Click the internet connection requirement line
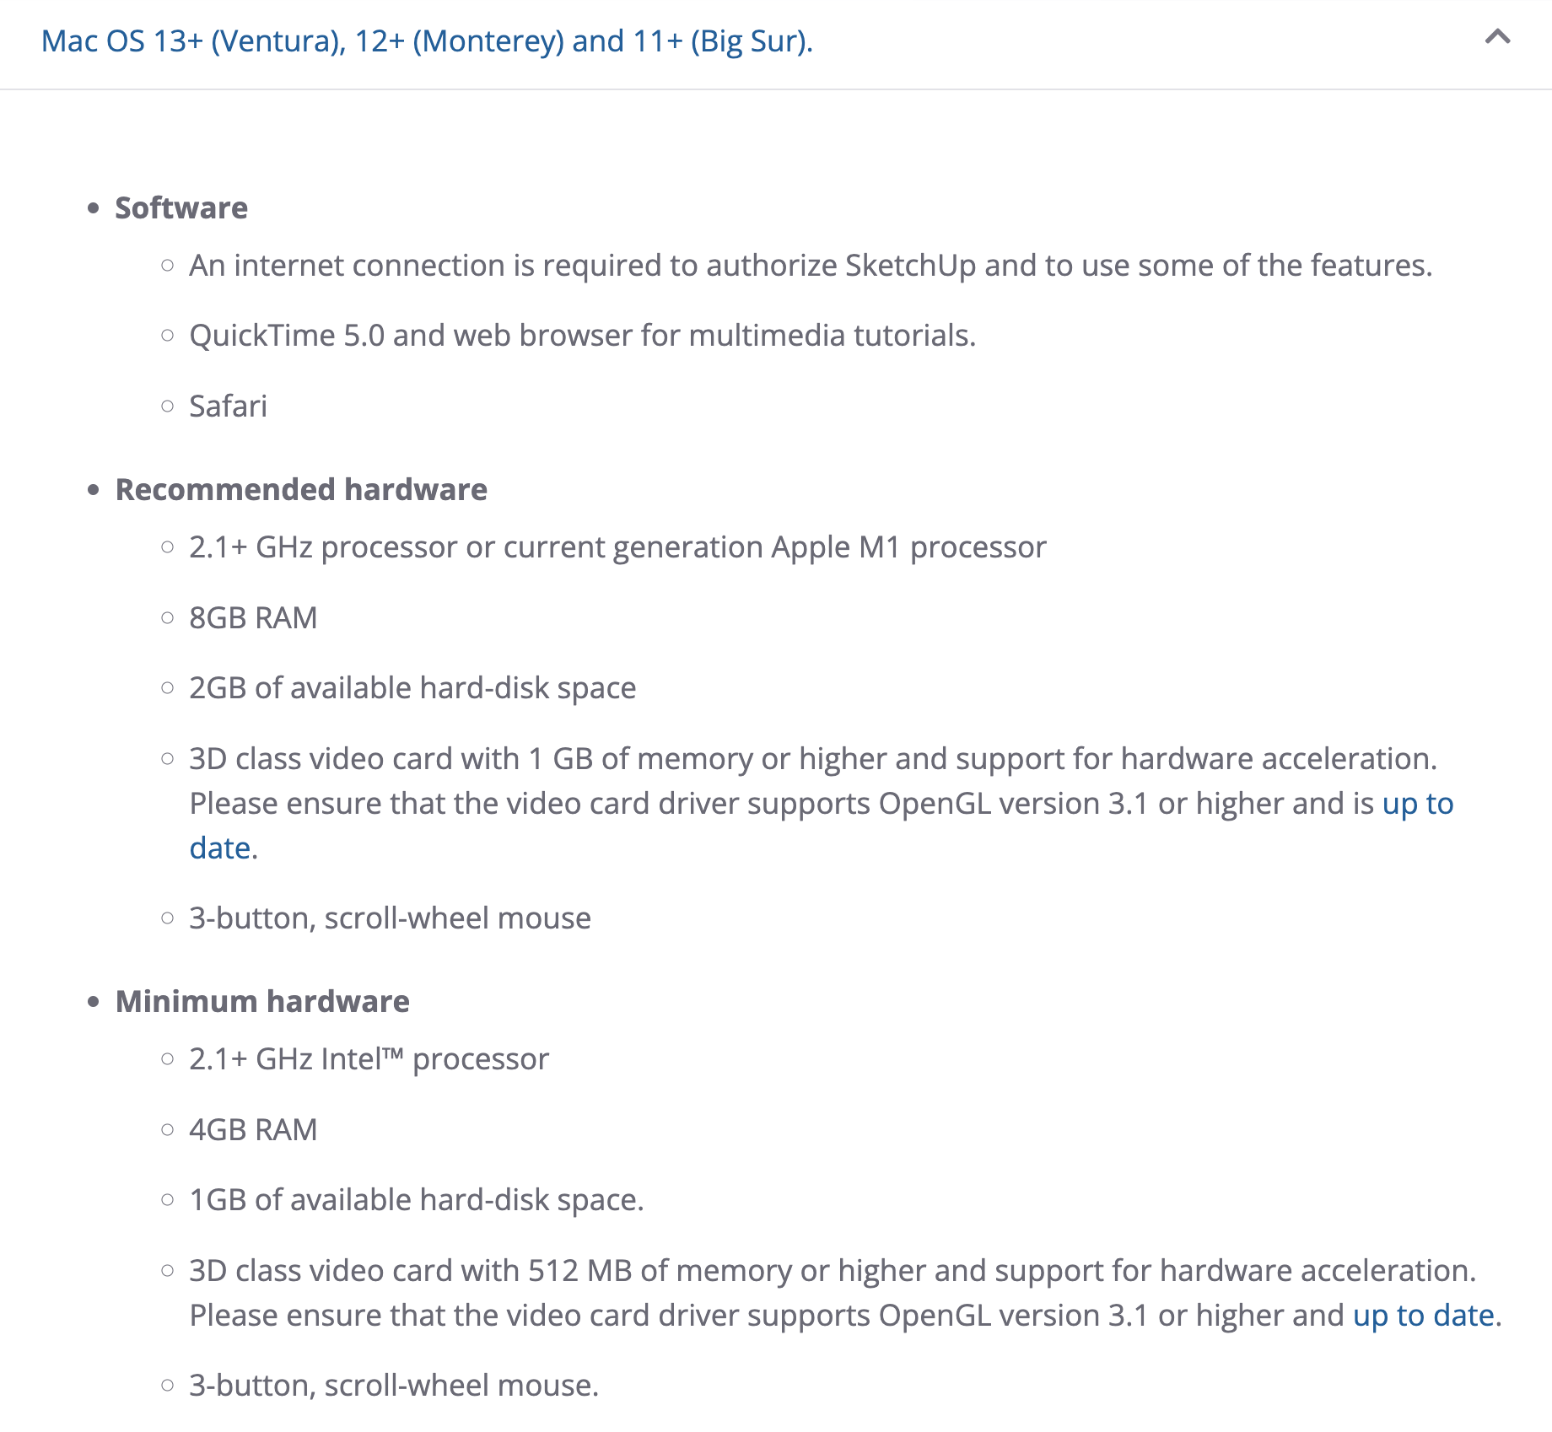 810,266
